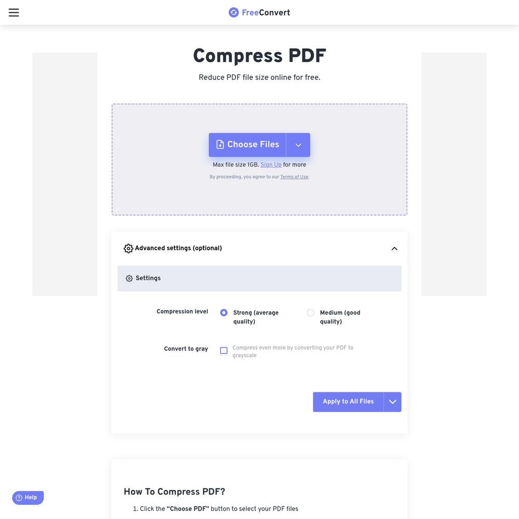The height and width of the screenshot is (519, 519).
Task: Click inside the dashed file drop area
Action: (x=259, y=195)
